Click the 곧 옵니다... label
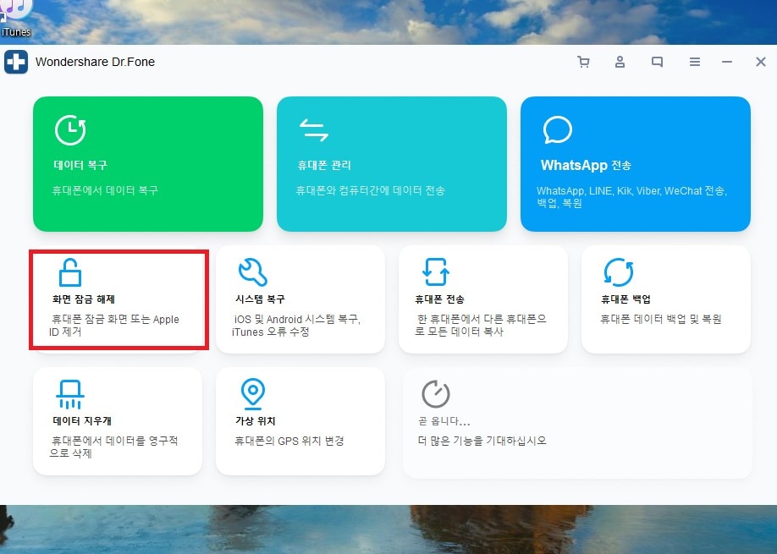 tap(444, 421)
